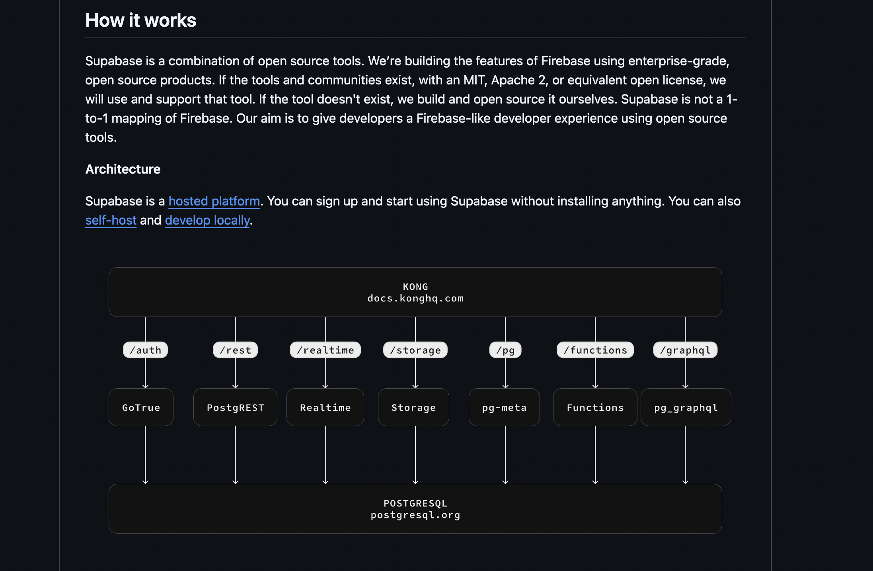
Task: Select the Realtime service box
Action: coord(325,407)
